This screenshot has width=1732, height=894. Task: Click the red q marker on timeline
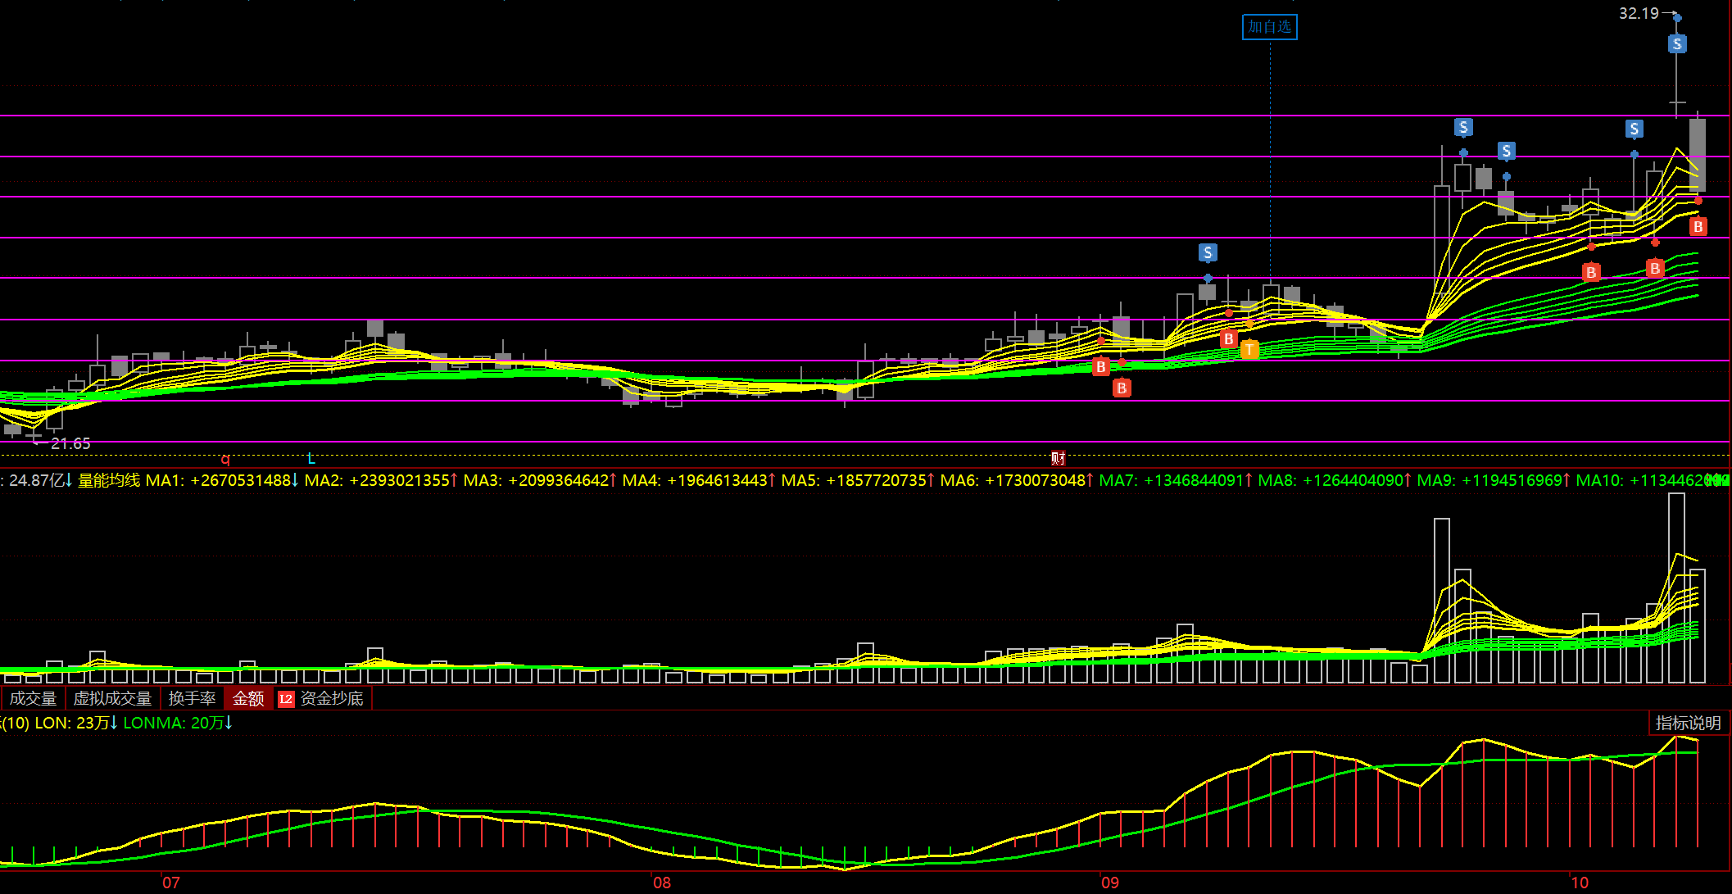pyautogui.click(x=225, y=459)
